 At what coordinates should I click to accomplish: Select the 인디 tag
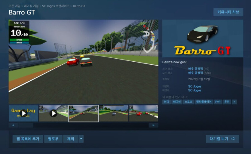coord(167,102)
